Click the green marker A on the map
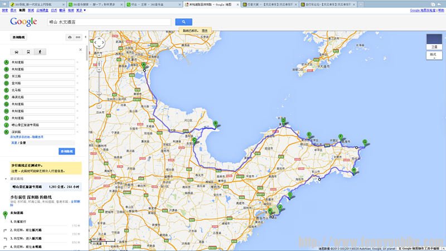The height and width of the screenshot is (251, 446). click(144, 65)
